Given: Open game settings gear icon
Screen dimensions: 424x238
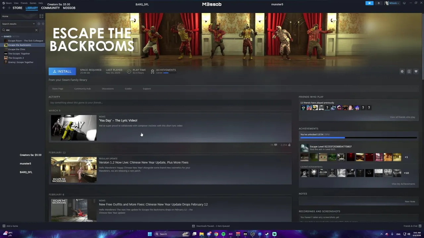Looking at the screenshot, I should coord(402,71).
